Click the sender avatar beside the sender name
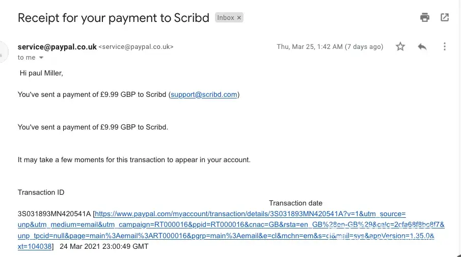The image size is (461, 257). (x=3, y=51)
